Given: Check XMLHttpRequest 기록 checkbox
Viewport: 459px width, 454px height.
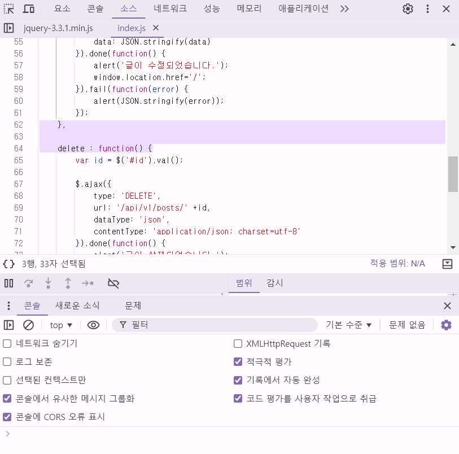Looking at the screenshot, I should [238, 343].
